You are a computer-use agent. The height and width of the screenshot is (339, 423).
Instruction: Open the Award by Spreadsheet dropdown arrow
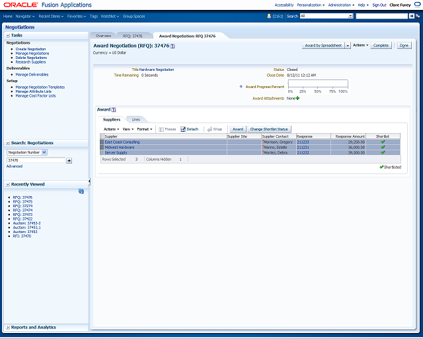(348, 46)
